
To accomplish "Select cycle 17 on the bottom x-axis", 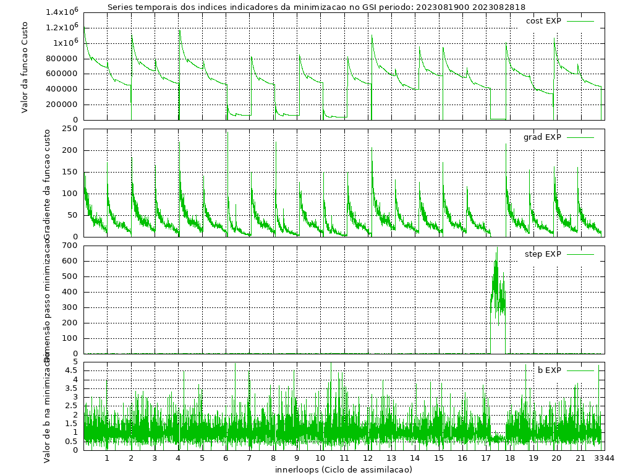I will tap(485, 458).
